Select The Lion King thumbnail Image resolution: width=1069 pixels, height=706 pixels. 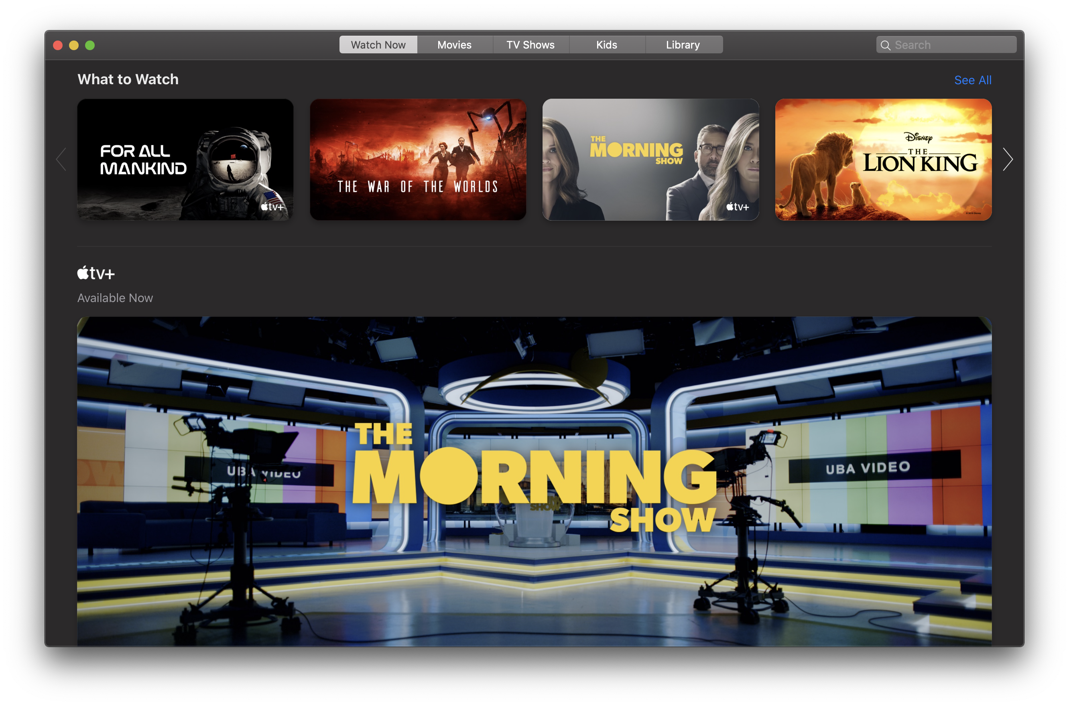point(883,159)
